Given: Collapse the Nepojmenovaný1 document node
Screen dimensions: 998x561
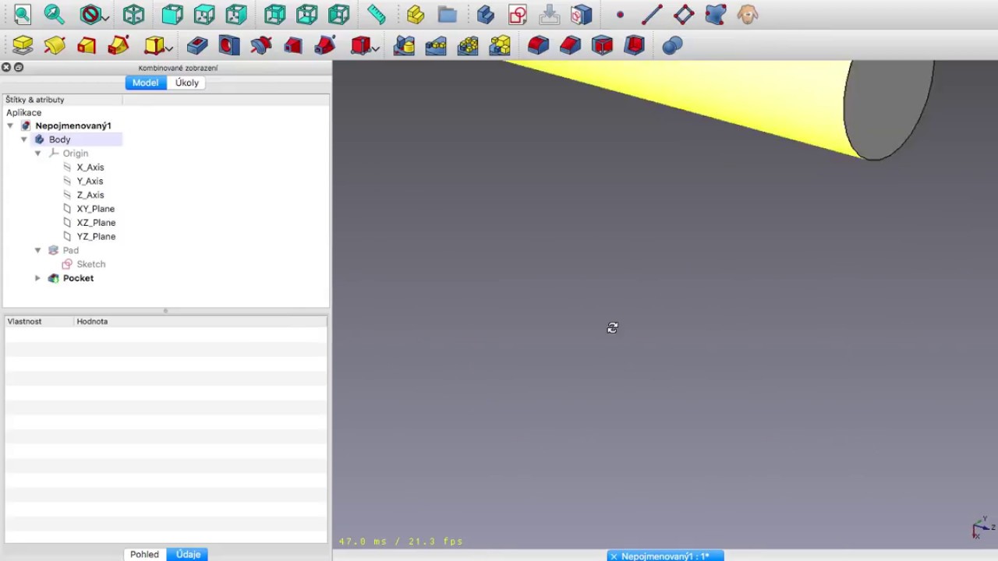Looking at the screenshot, I should click(10, 125).
